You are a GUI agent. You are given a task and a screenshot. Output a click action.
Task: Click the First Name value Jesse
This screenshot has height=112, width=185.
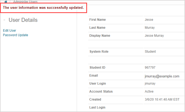click(x=149, y=20)
